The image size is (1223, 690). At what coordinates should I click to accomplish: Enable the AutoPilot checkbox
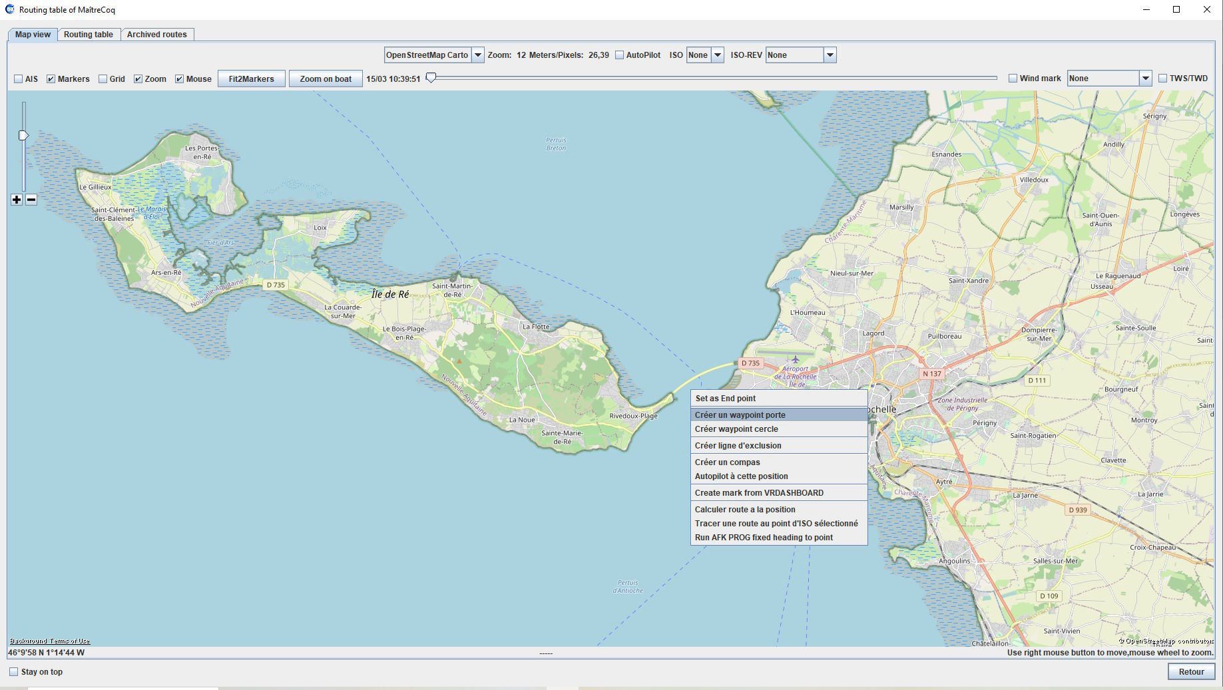coord(620,55)
